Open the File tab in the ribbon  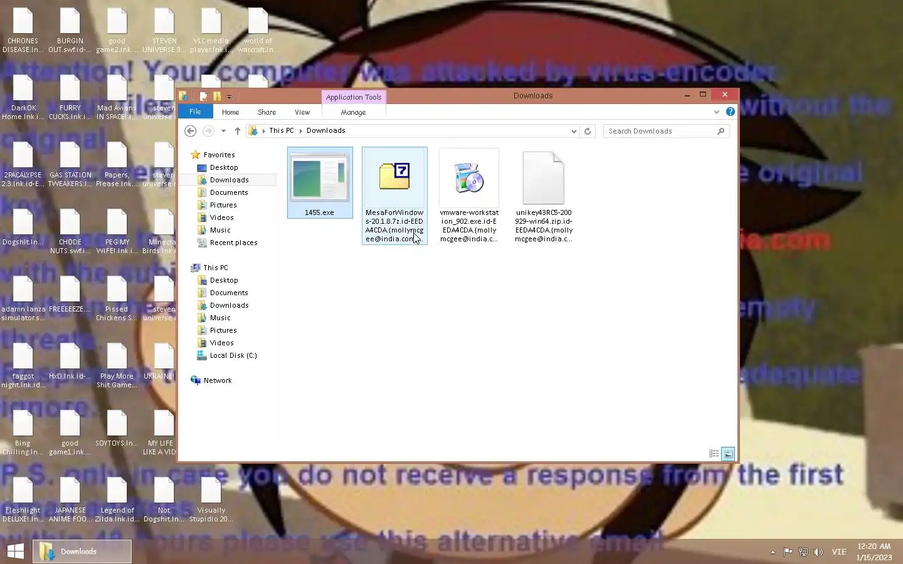point(195,112)
